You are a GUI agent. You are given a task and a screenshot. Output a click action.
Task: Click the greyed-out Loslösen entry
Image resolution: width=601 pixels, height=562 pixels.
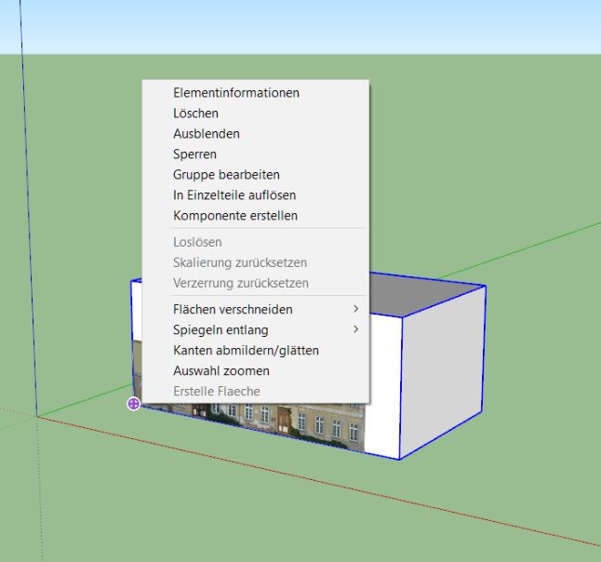pos(197,243)
